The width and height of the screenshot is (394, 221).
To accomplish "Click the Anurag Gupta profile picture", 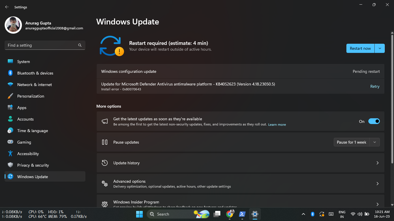I will [x=13, y=25].
